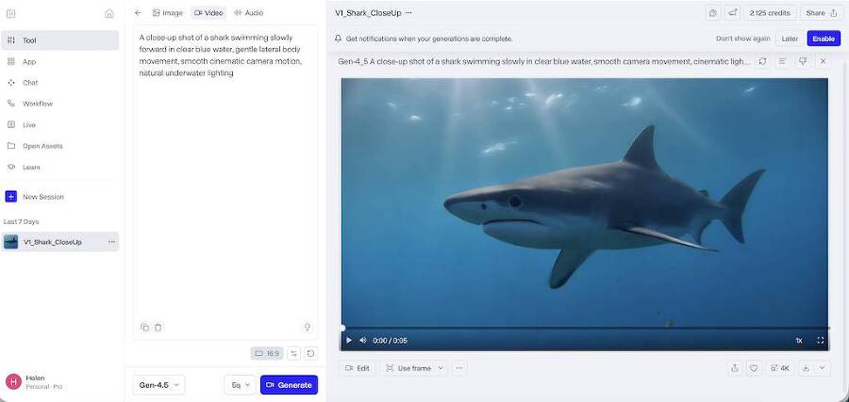Click the heart icon to favorite the video
The height and width of the screenshot is (402, 849).
[x=754, y=368]
